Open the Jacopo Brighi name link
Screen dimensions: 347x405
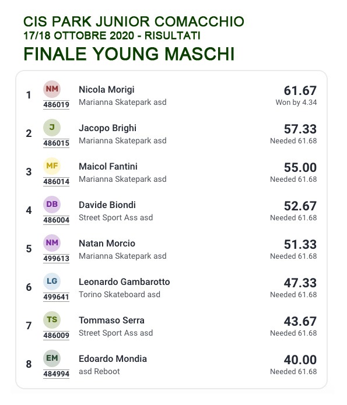point(107,128)
